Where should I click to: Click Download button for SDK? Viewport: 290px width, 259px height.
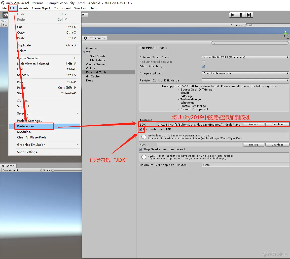pyautogui.click(x=277, y=125)
